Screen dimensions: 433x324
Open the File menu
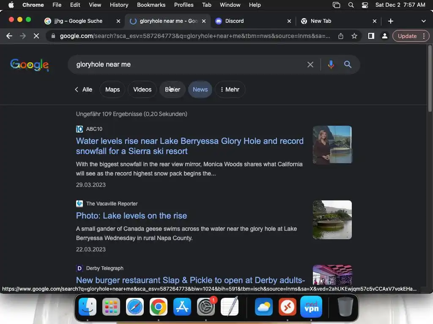57,5
